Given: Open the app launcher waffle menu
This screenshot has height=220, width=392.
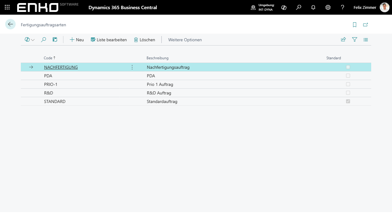Looking at the screenshot, I should tap(7, 7).
